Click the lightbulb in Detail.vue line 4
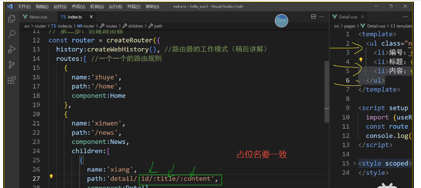The image size is (421, 188). click(361, 60)
